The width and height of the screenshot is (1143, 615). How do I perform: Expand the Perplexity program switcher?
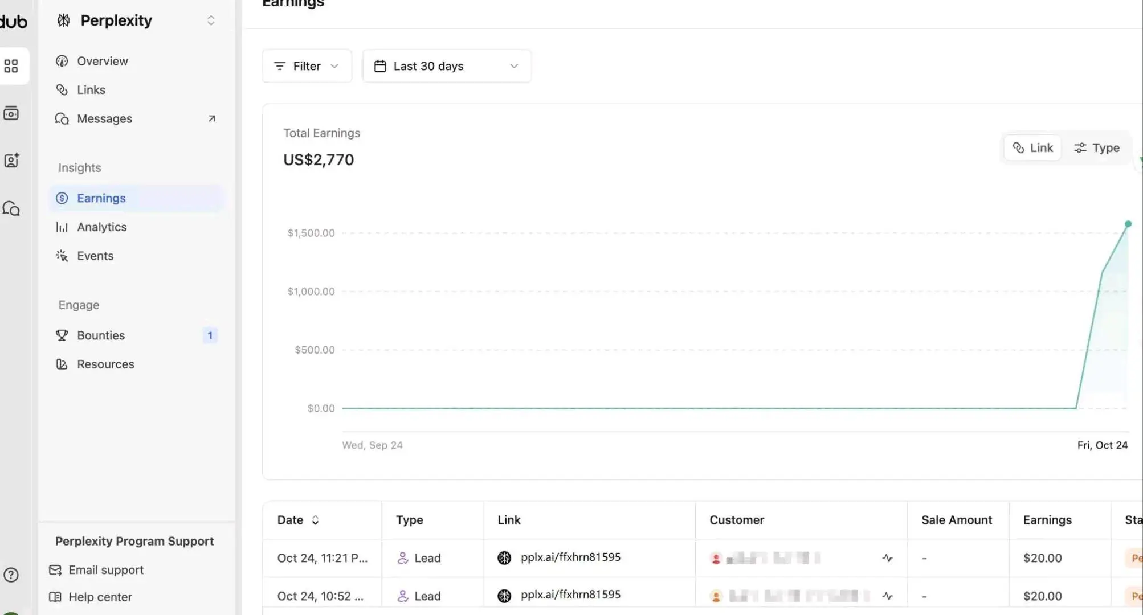point(210,20)
